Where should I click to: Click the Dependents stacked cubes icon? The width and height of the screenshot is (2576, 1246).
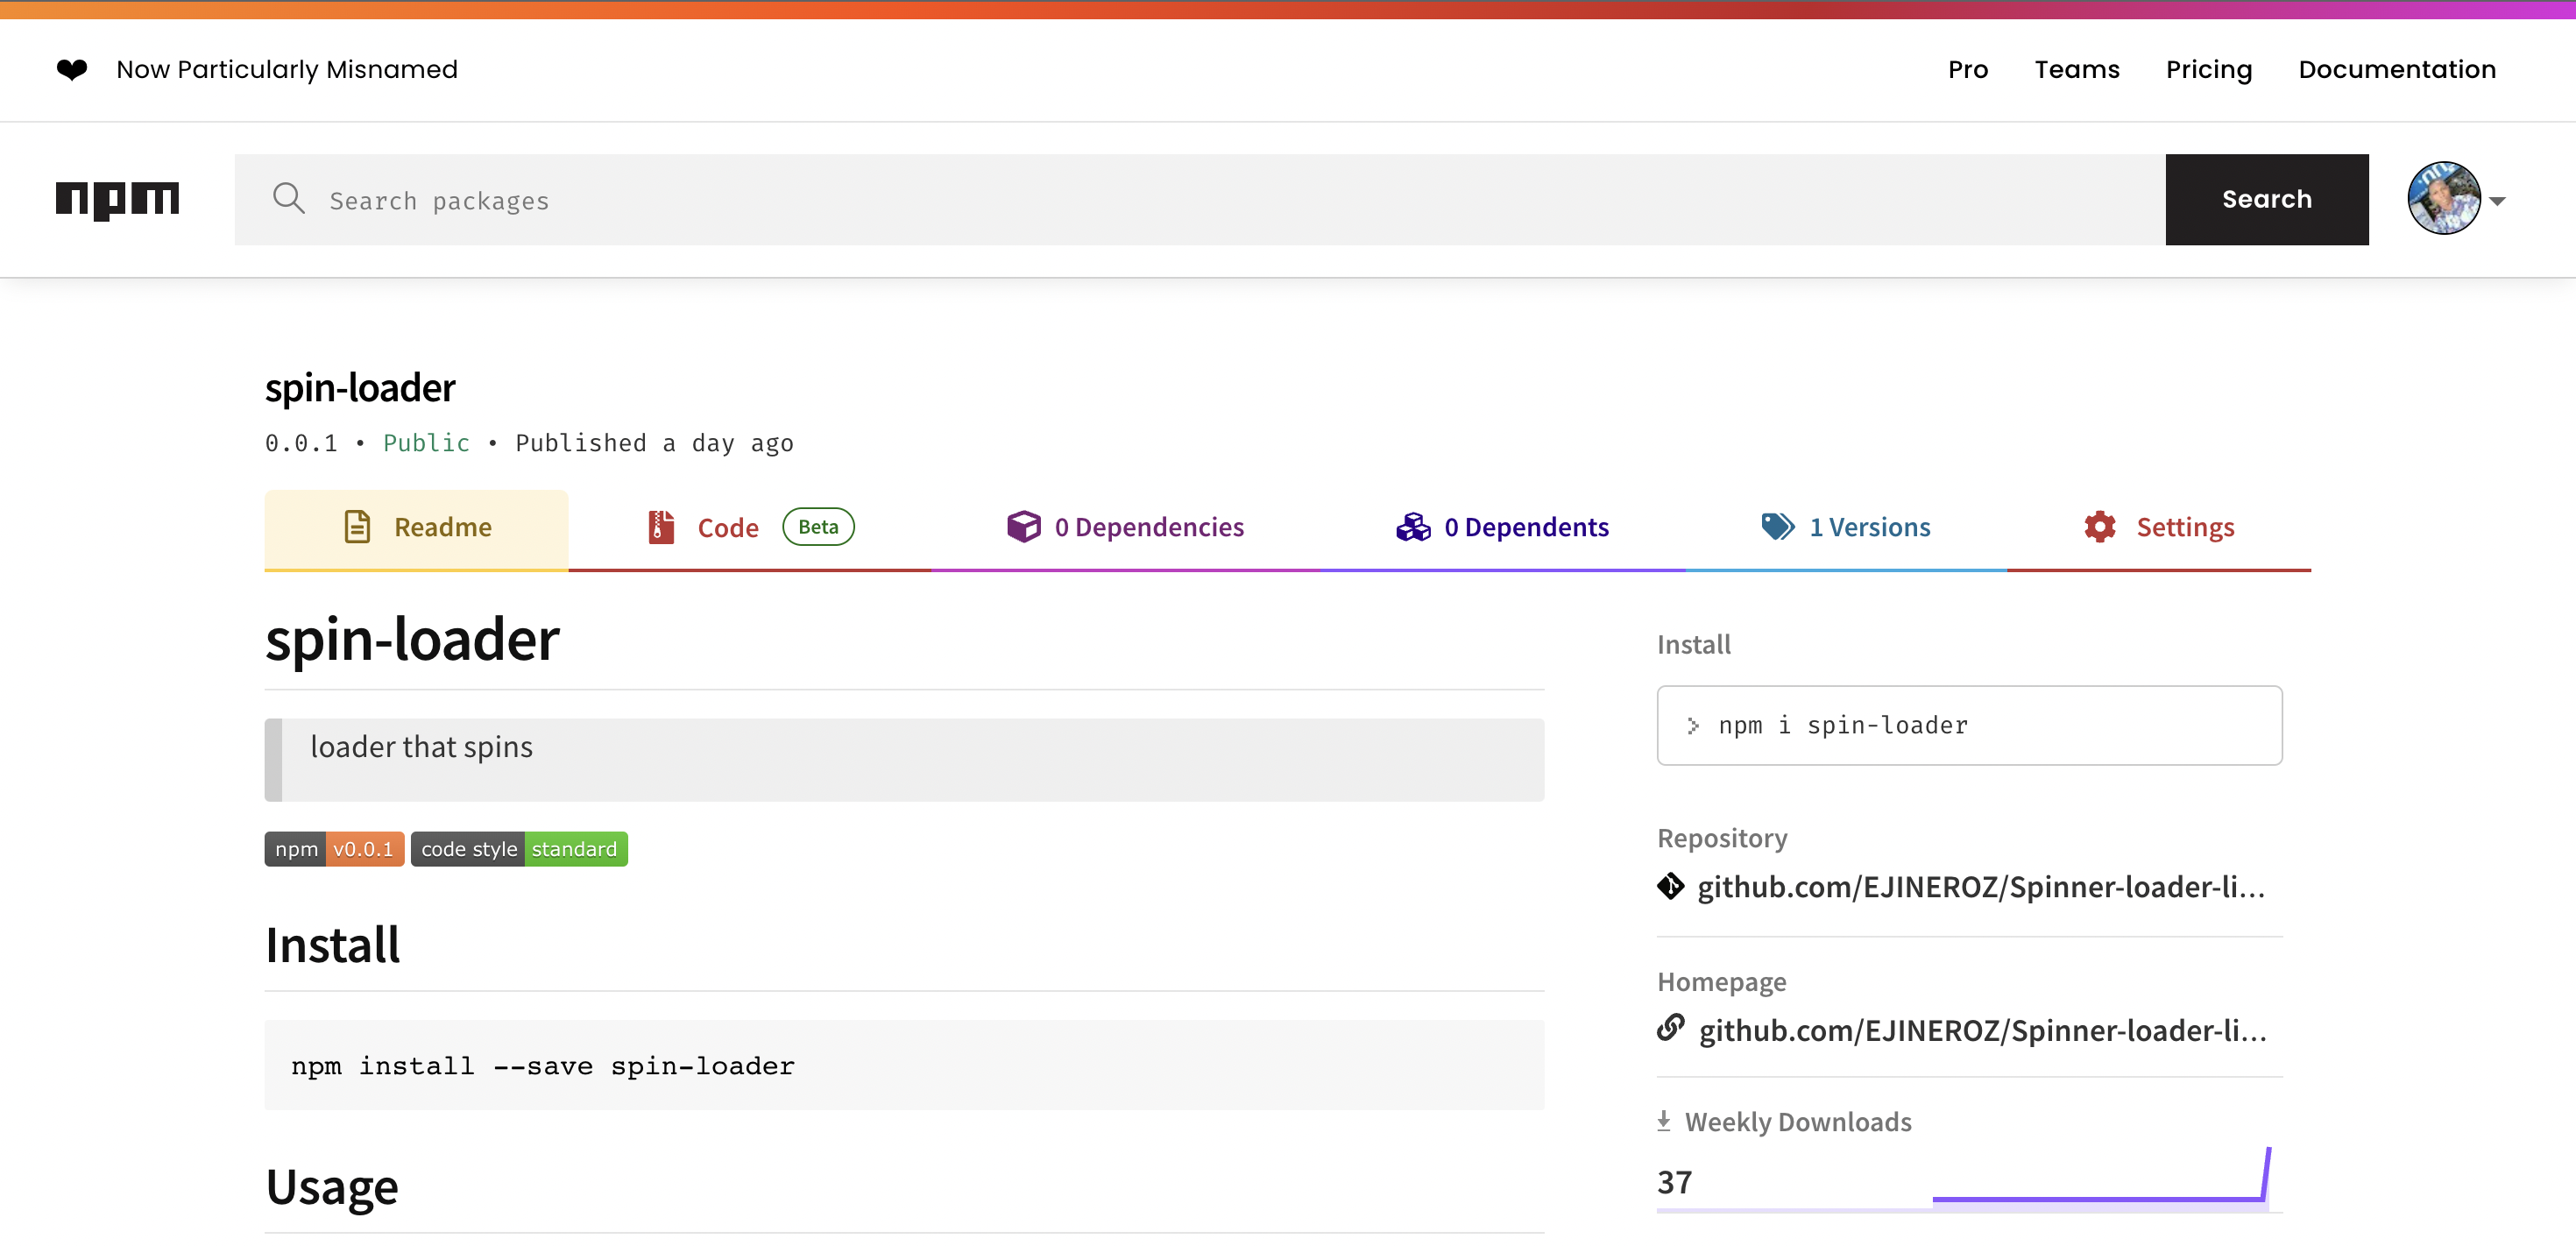[x=1413, y=526]
